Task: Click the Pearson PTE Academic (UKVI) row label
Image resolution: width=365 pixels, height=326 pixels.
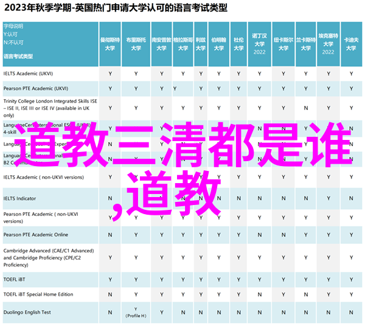Action: [36, 88]
